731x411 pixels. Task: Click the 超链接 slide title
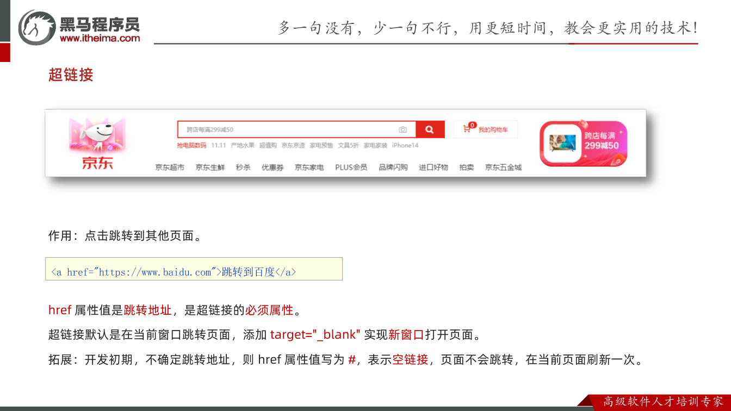pos(71,75)
